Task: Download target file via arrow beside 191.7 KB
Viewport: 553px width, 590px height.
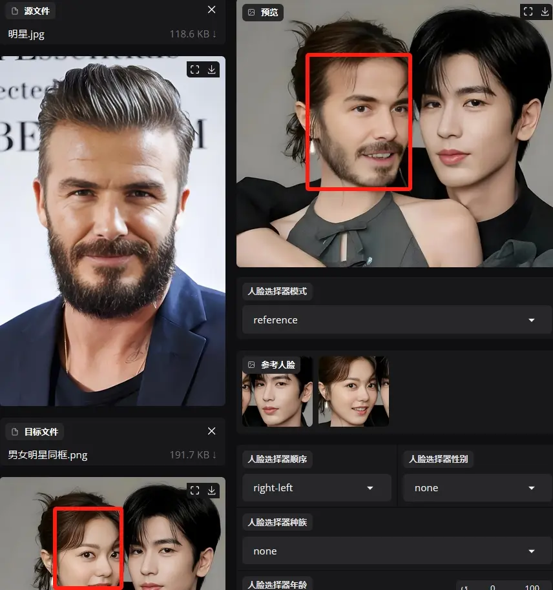Action: click(x=214, y=455)
